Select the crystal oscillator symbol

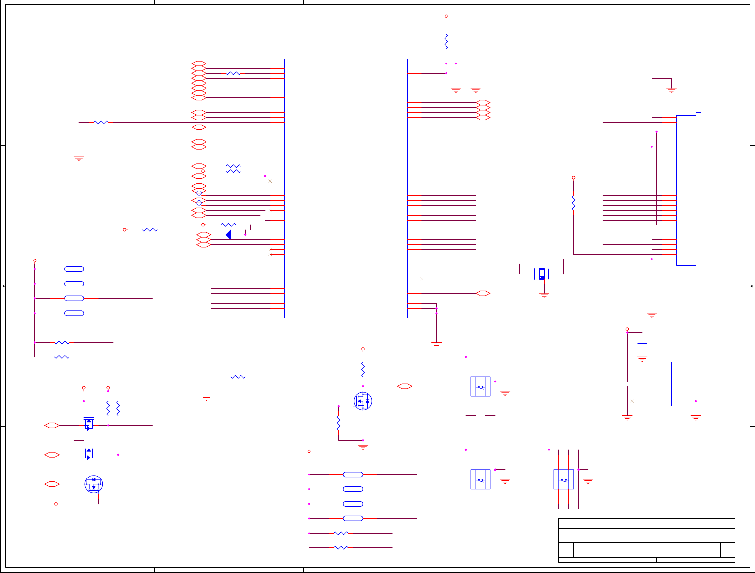pyautogui.click(x=542, y=274)
